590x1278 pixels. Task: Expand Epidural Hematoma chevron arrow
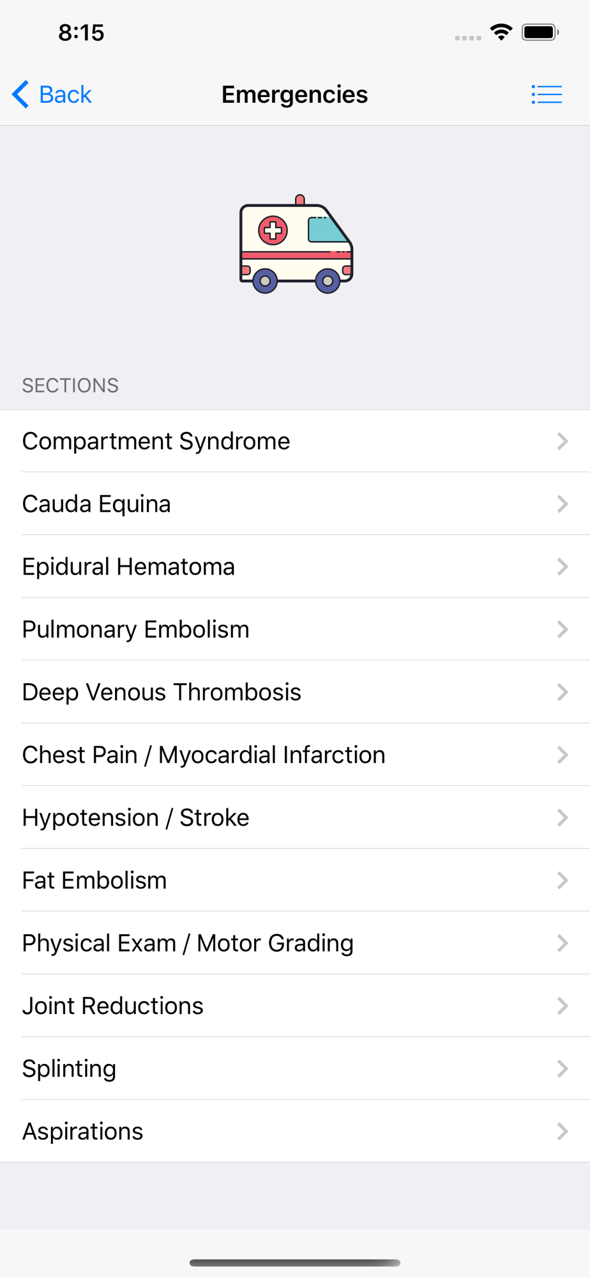coord(563,566)
